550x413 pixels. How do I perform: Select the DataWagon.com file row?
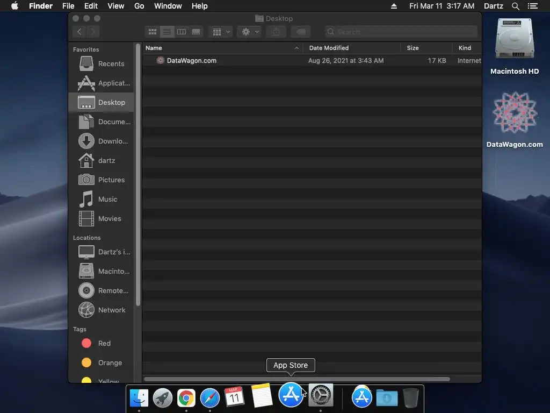tap(312, 61)
